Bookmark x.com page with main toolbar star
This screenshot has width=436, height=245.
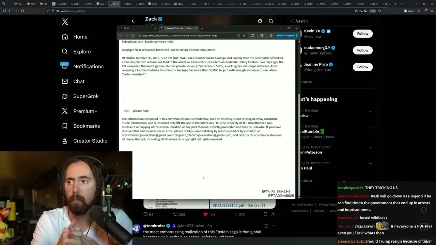click(379, 11)
